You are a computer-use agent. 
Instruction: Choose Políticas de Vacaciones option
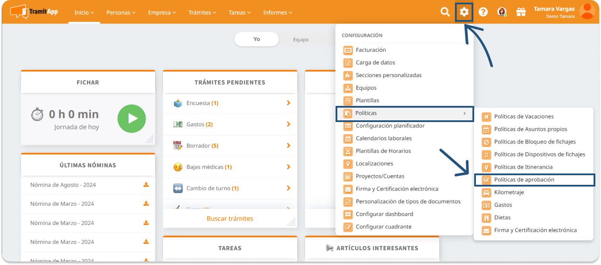click(x=524, y=117)
